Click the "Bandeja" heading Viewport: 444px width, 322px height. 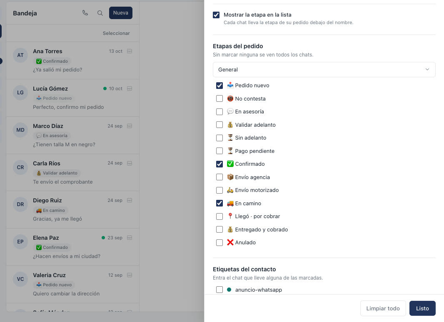[25, 13]
